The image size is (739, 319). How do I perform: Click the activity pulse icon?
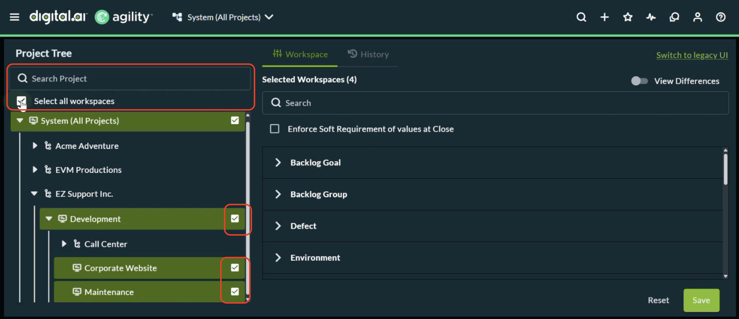pos(651,17)
